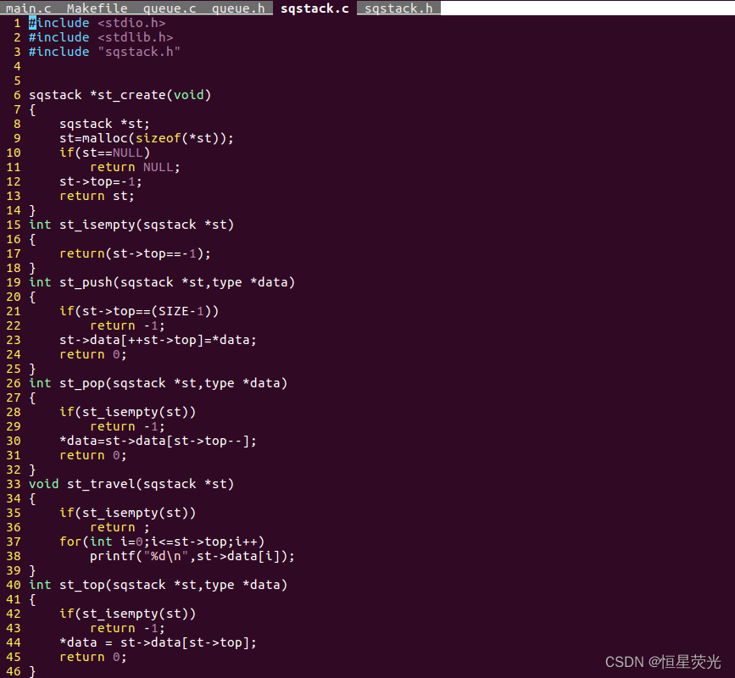The image size is (735, 678).
Task: Place cursor on 'int st_pop(sqstack *st,type *data)'
Action: click(158, 383)
